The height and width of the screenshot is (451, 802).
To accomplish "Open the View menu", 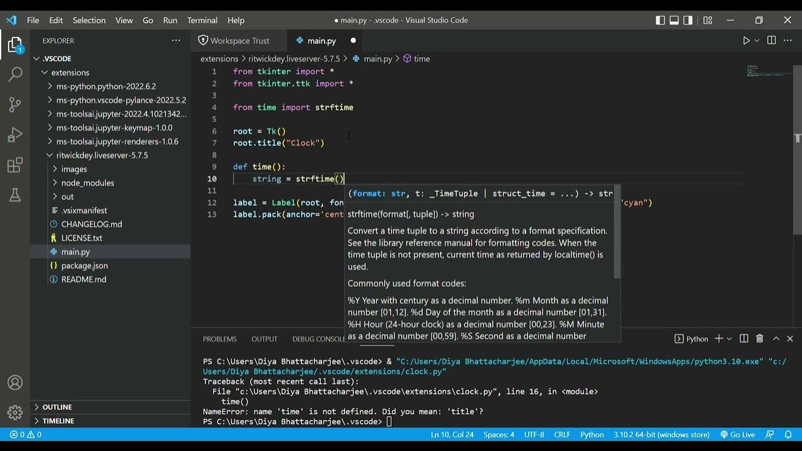I will tap(124, 20).
